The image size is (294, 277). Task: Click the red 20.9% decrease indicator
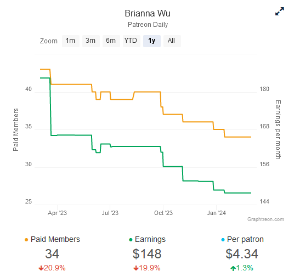[x=52, y=268]
